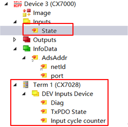
Task: Select the Diag input variable
Action: [57, 103]
